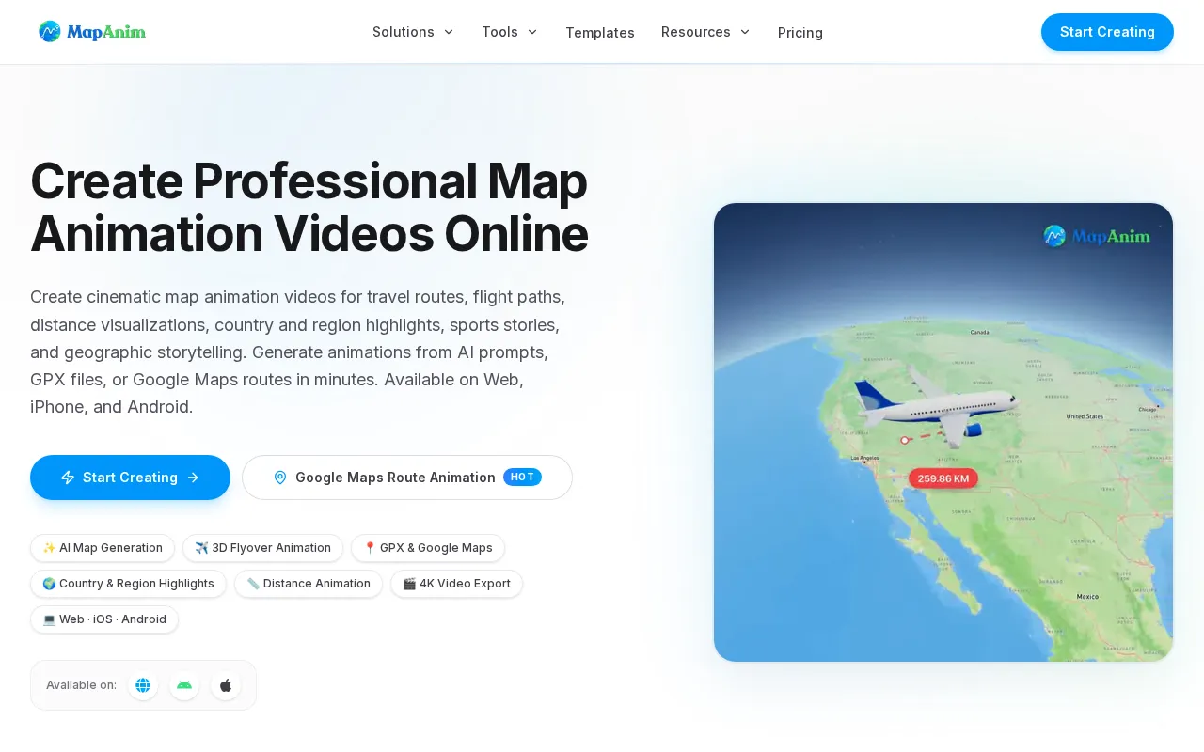Click the Apple platform icon
Viewport: 1204px width, 752px height.
(x=226, y=685)
